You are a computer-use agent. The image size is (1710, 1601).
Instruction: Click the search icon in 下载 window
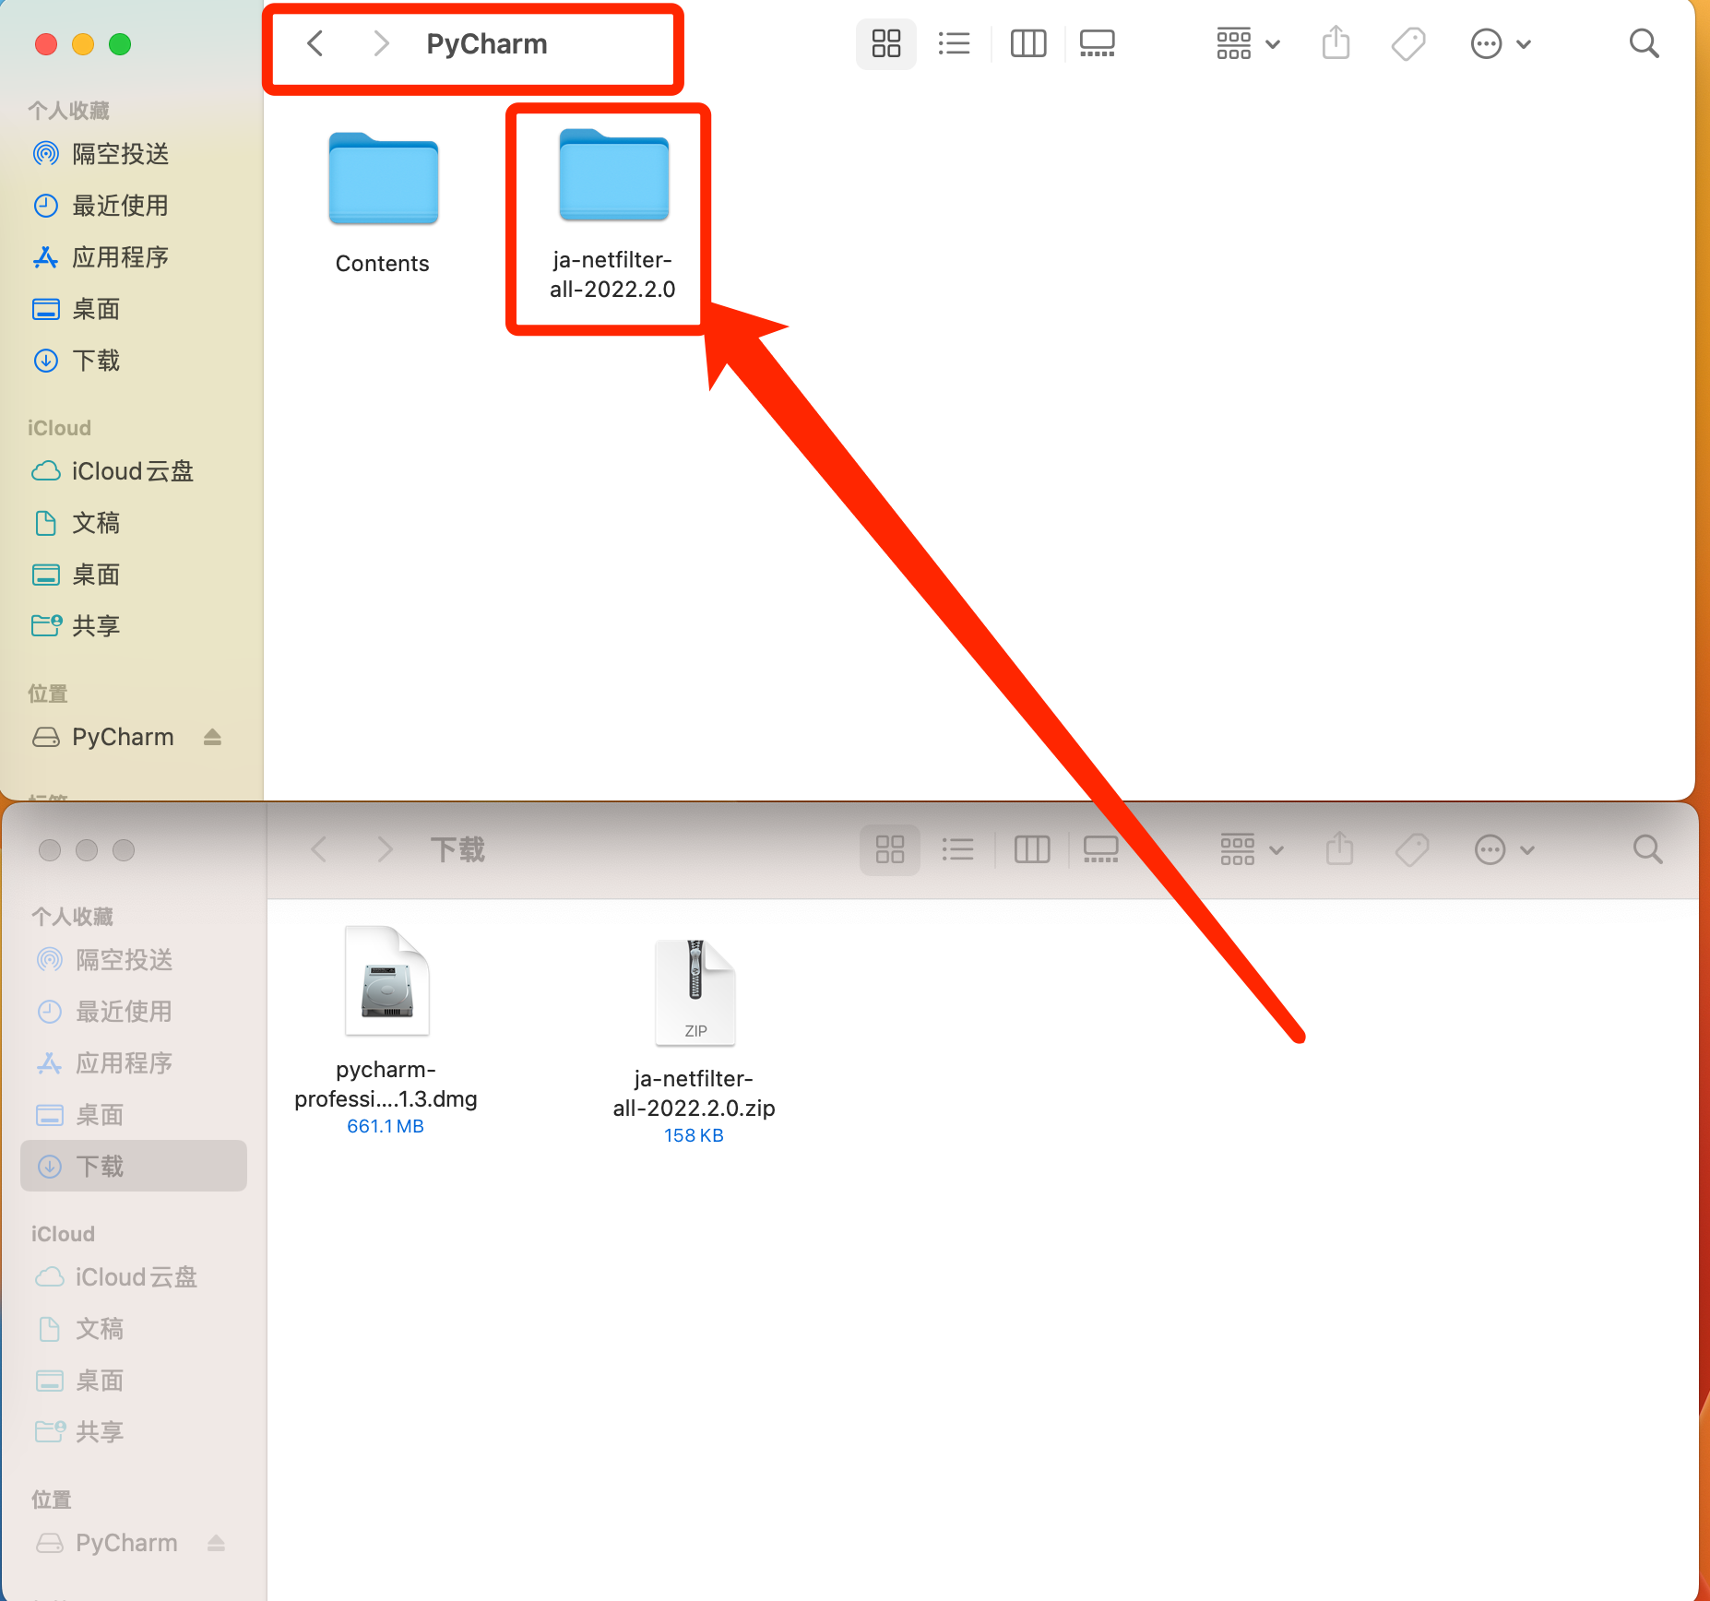[1647, 849]
